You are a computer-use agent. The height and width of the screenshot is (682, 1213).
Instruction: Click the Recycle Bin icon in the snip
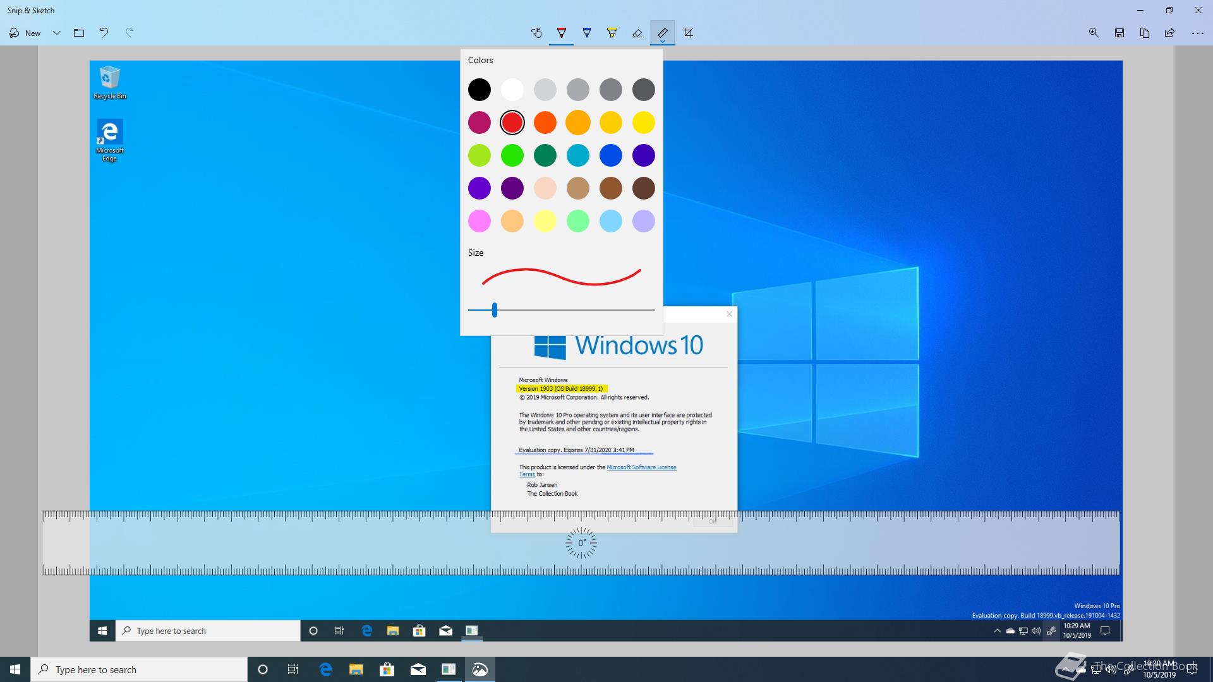[110, 83]
